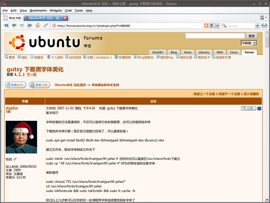Viewport: 270px width, 203px height.
Task: Click the Fast Forward navigation icon
Action: pyautogui.click(x=30, y=25)
